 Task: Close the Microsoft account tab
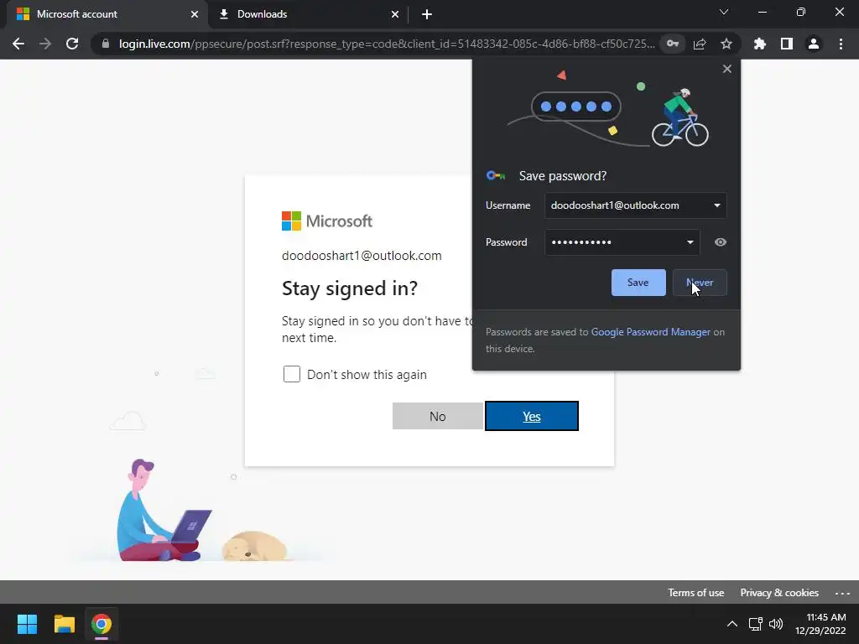(195, 14)
